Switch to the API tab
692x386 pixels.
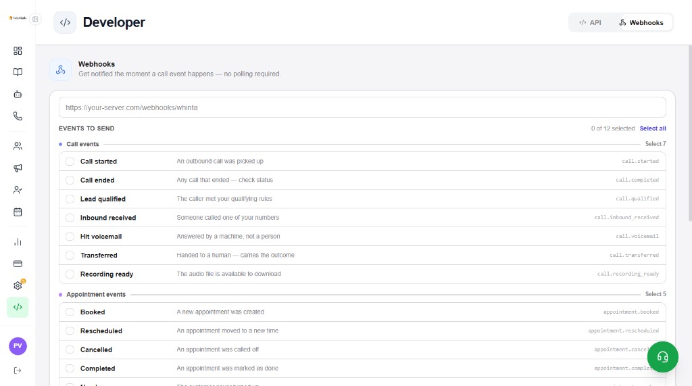590,22
